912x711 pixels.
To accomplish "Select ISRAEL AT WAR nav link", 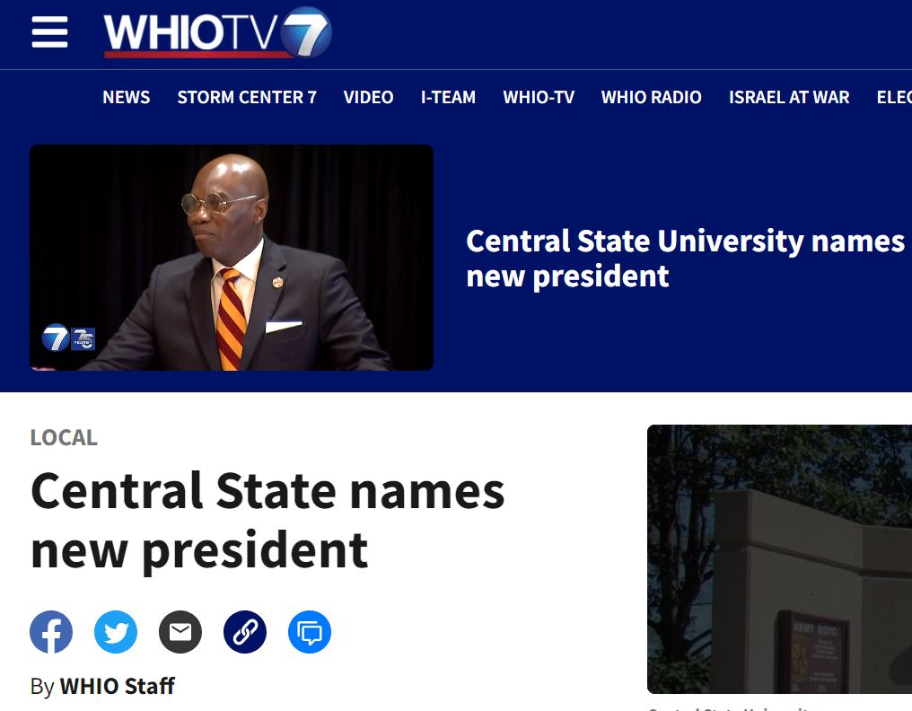I will coord(789,97).
